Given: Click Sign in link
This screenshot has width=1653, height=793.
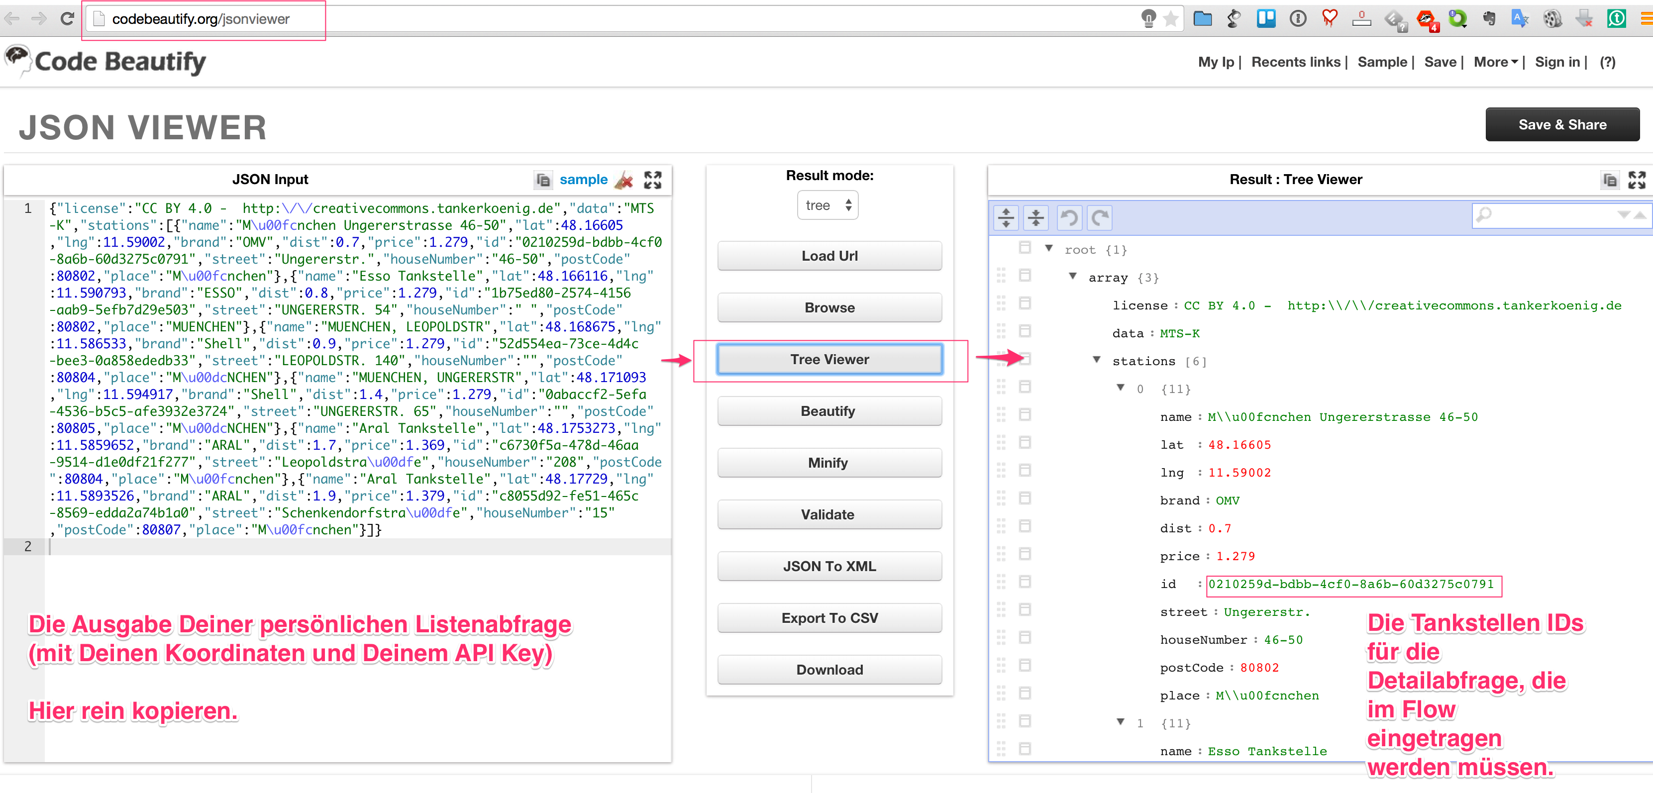Looking at the screenshot, I should (1557, 62).
